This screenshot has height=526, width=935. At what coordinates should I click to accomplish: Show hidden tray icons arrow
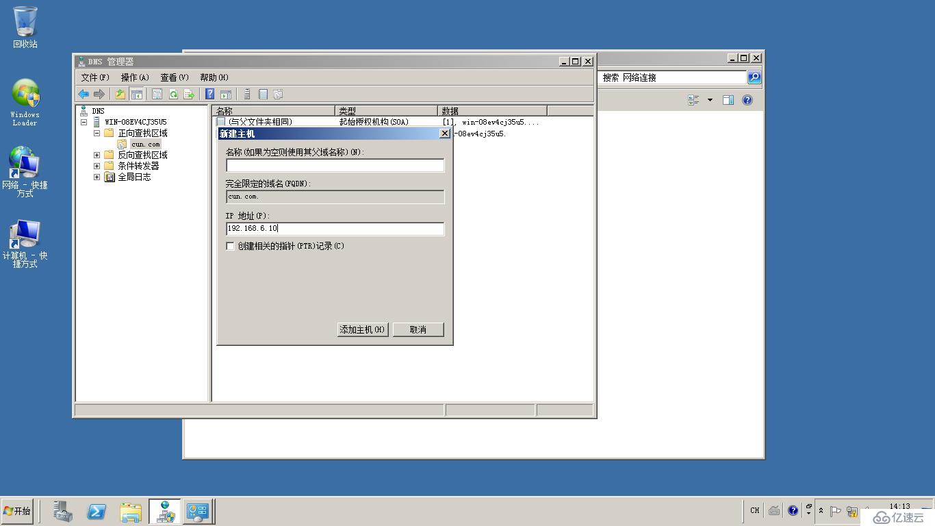[821, 511]
